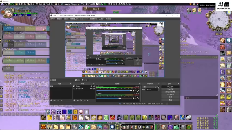The image size is (232, 130).
Task: Undock the Scenes panel via header icon
Action: pos(70,84)
